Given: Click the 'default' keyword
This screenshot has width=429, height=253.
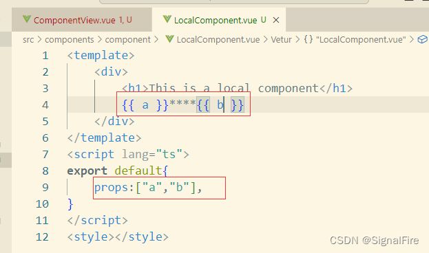Looking at the screenshot, I should (138, 171).
